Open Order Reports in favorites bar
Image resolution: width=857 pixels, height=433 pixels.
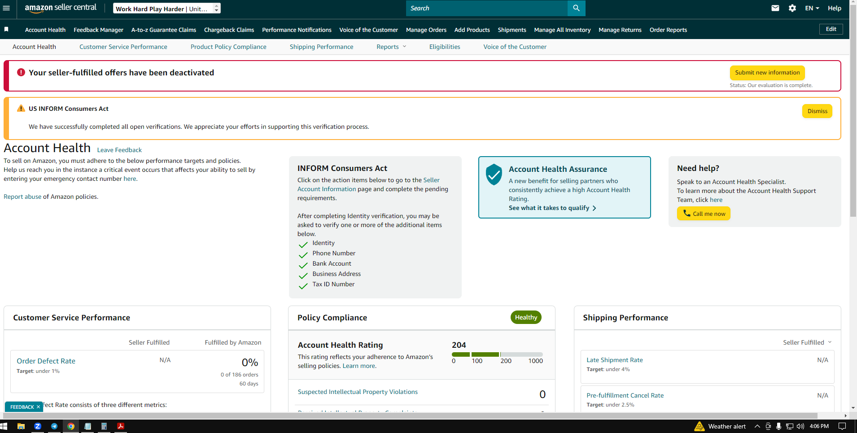tap(668, 30)
